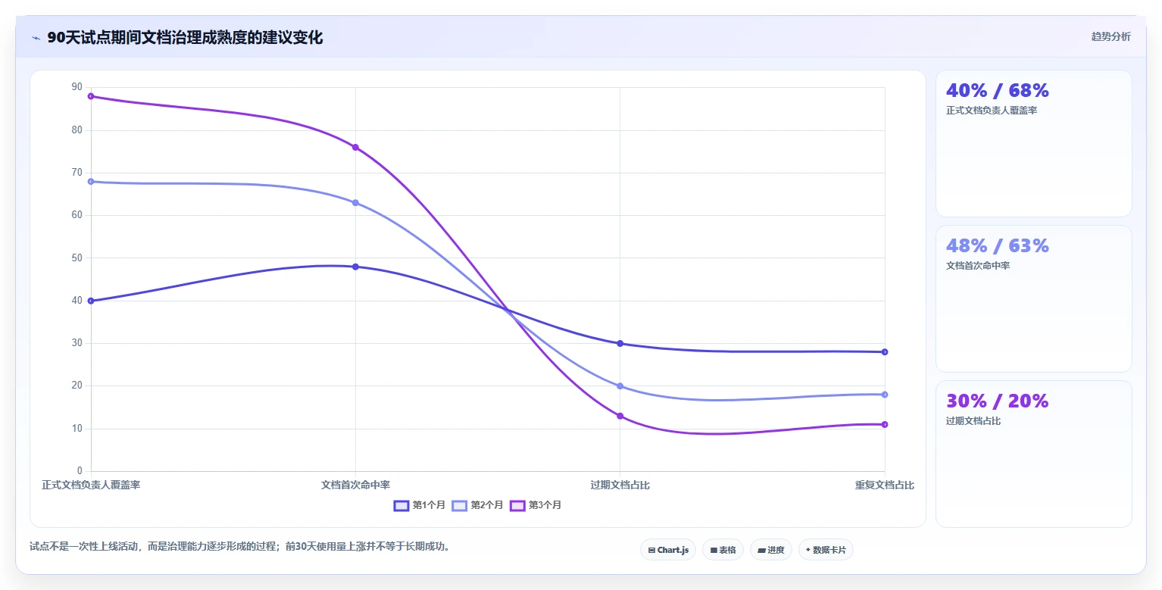
Task: Click the 第1个月 point at 过期文档占比 (30)
Action: 620,344
